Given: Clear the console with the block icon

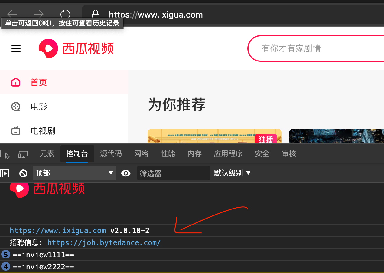Looking at the screenshot, I should [x=23, y=173].
